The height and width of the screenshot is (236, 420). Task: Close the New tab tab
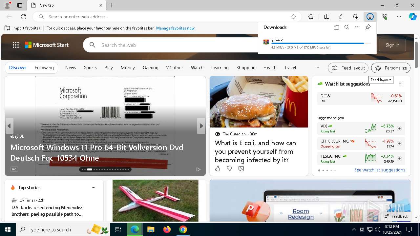[x=101, y=5]
